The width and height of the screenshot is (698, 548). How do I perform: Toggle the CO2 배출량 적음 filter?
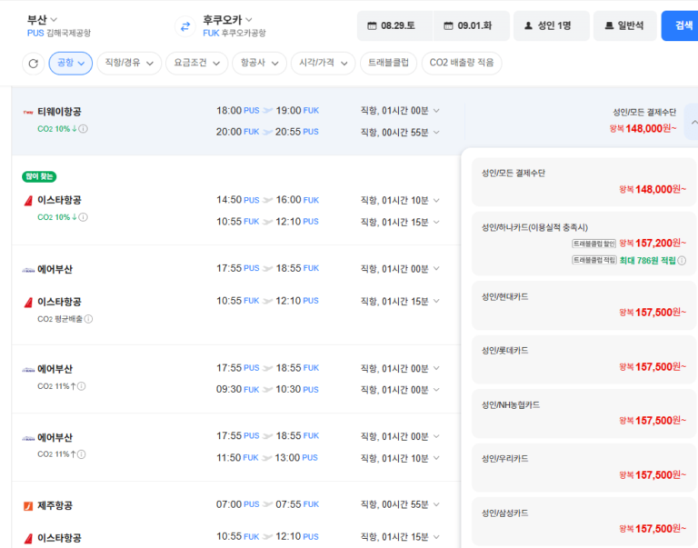tap(462, 64)
